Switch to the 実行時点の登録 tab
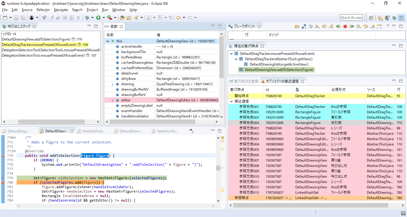Image resolution: width=407 pixels, height=217 pixels. click(243, 81)
